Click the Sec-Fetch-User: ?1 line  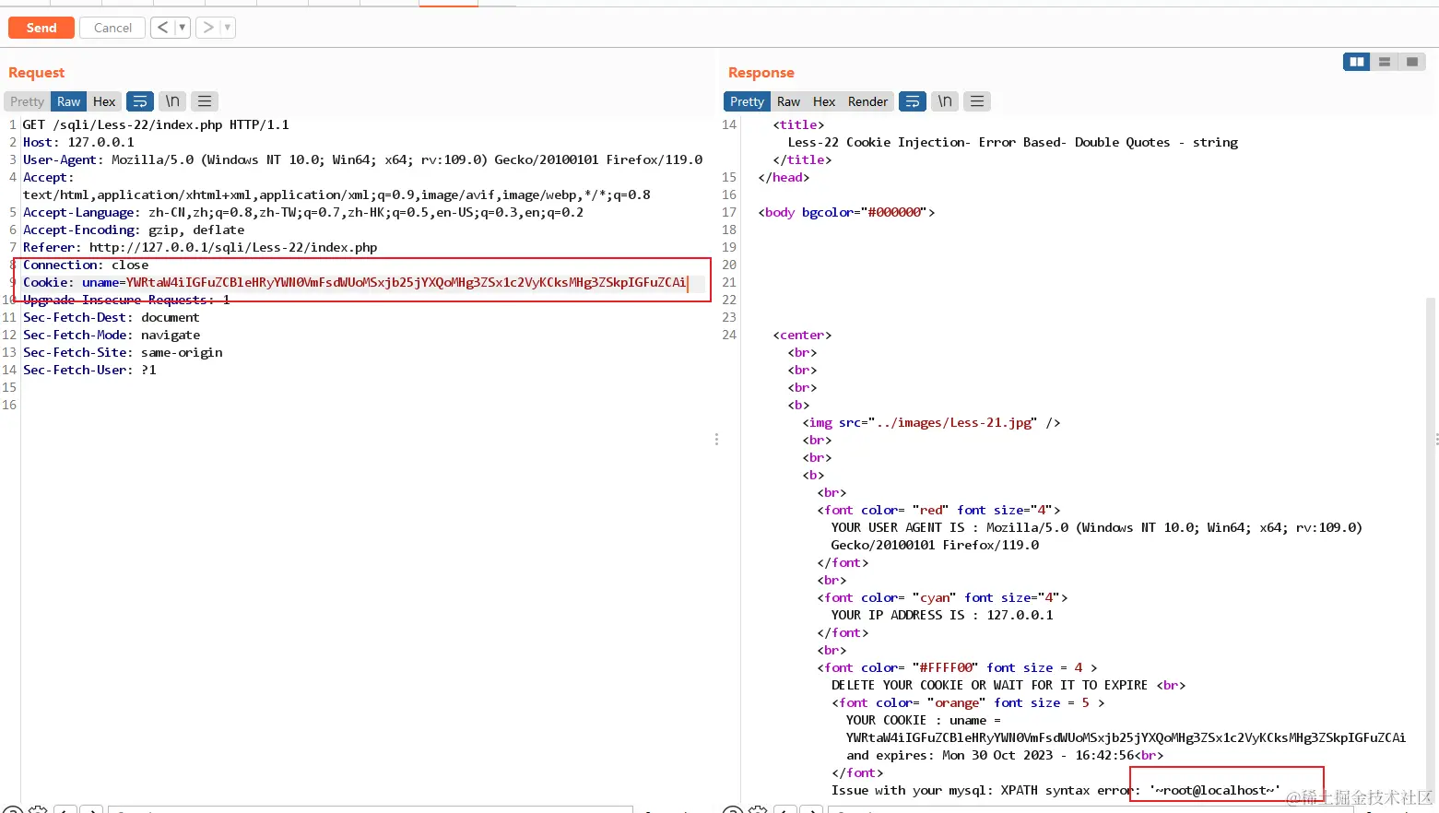click(x=89, y=370)
